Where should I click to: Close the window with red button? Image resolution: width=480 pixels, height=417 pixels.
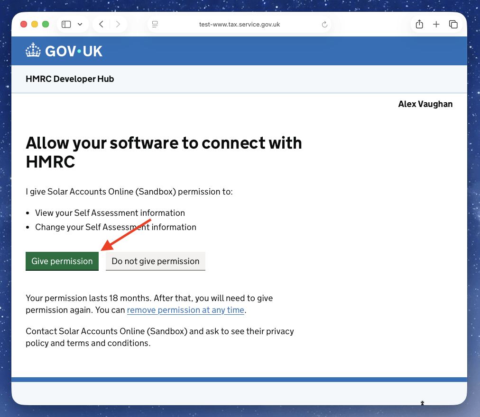pos(24,24)
